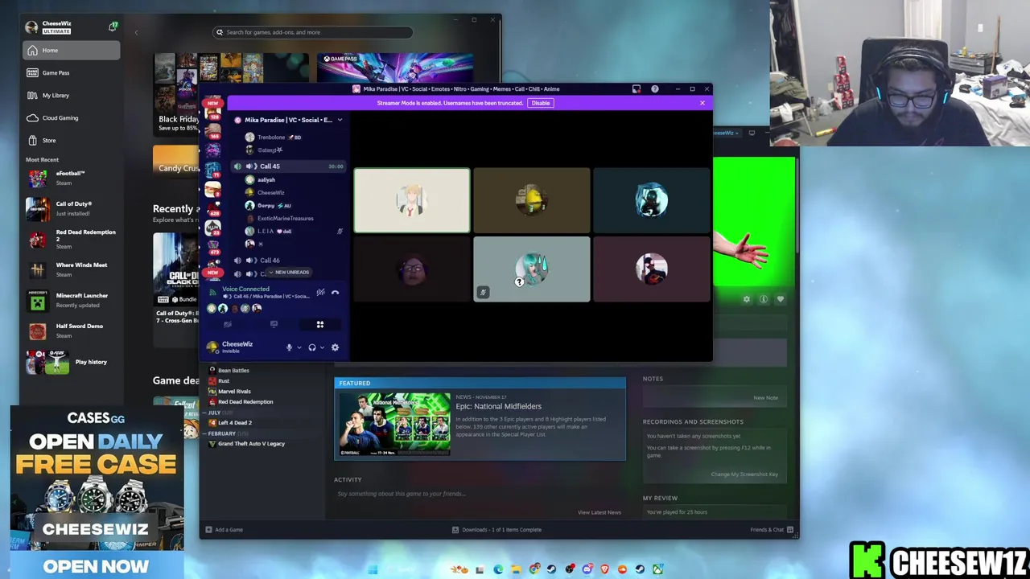The width and height of the screenshot is (1030, 579).
Task: Open eFootball in Most Recent list
Action: (72, 178)
